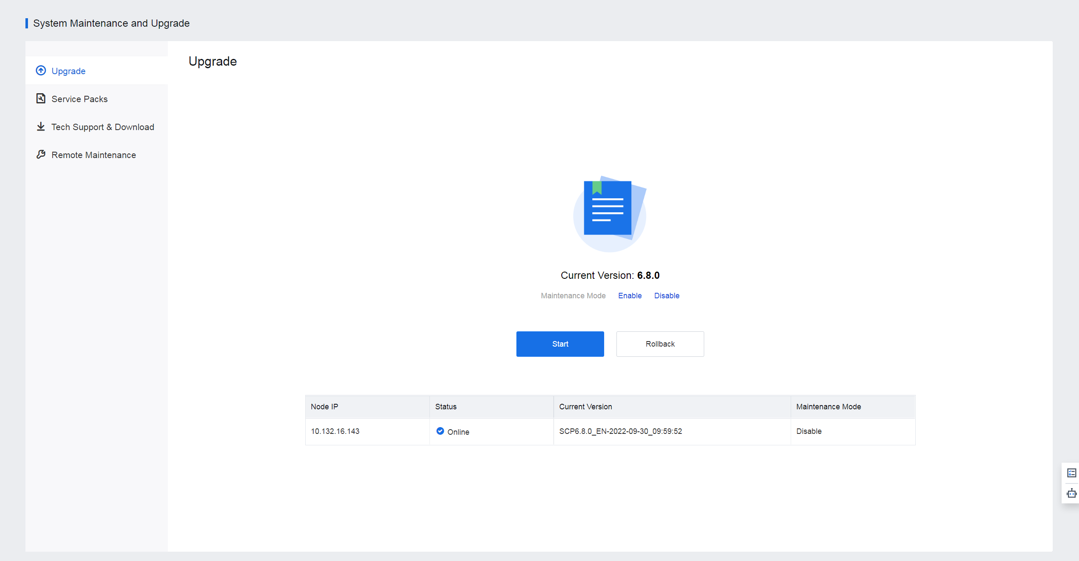Click the Remote Maintenance wrench icon
The width and height of the screenshot is (1079, 561).
(41, 155)
